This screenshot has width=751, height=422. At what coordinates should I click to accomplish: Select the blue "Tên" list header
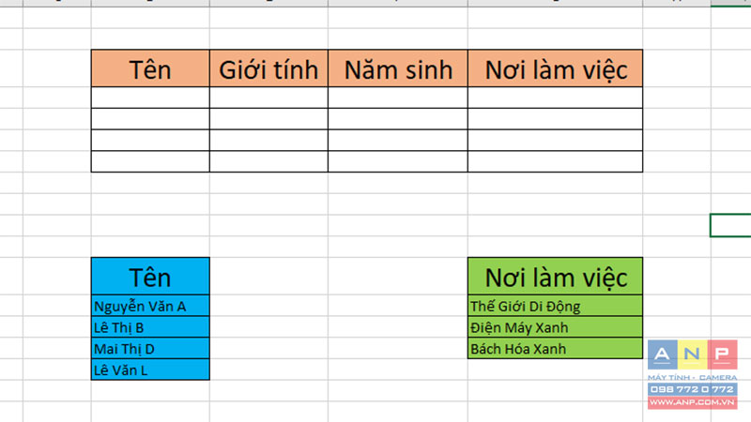tap(150, 276)
